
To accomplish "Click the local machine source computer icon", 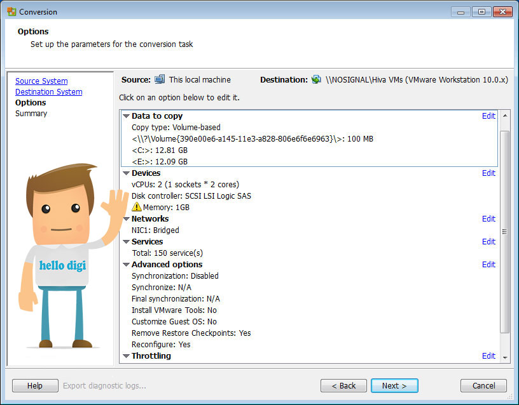I will pos(160,79).
